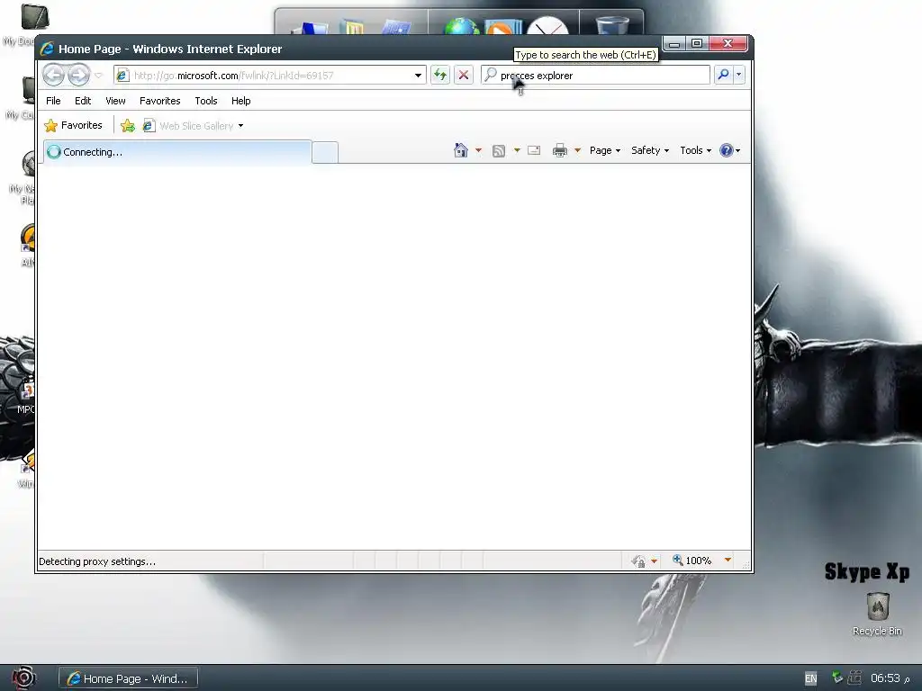Open the View menu
Image resolution: width=922 pixels, height=691 pixels.
pos(115,101)
